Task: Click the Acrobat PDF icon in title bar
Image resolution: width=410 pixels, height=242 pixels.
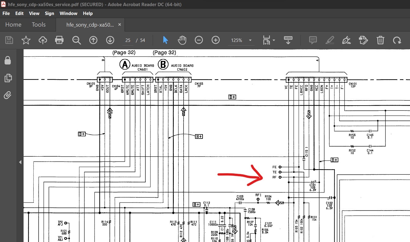Action: [x=4, y=4]
